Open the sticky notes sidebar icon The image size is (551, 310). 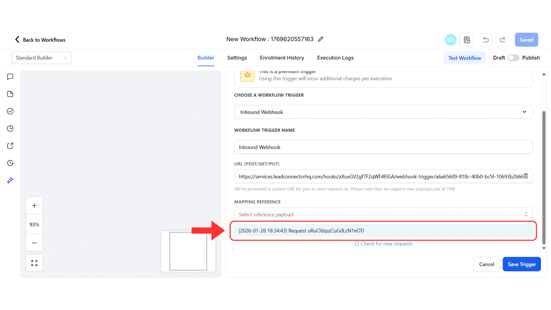pos(10,94)
